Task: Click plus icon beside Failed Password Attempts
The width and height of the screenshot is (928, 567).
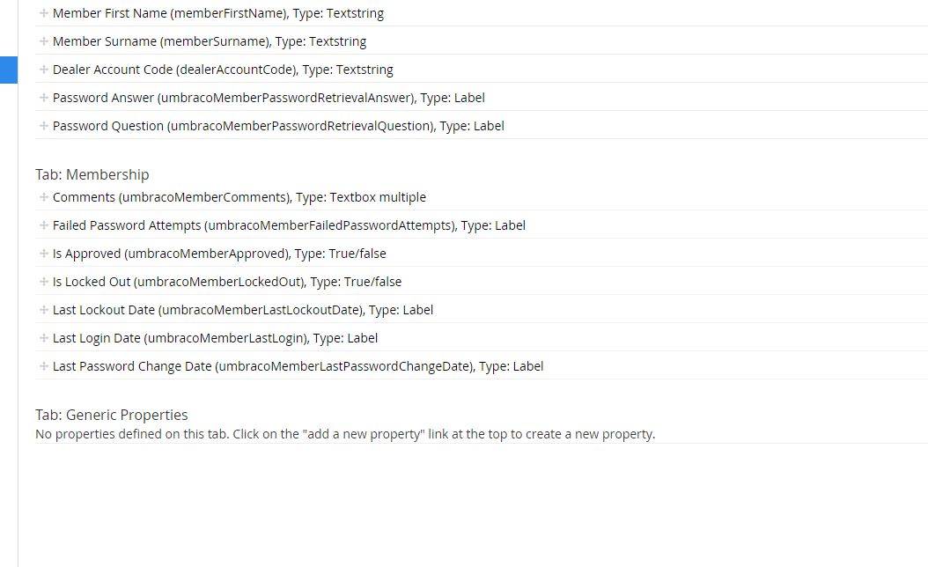Action: (x=43, y=225)
